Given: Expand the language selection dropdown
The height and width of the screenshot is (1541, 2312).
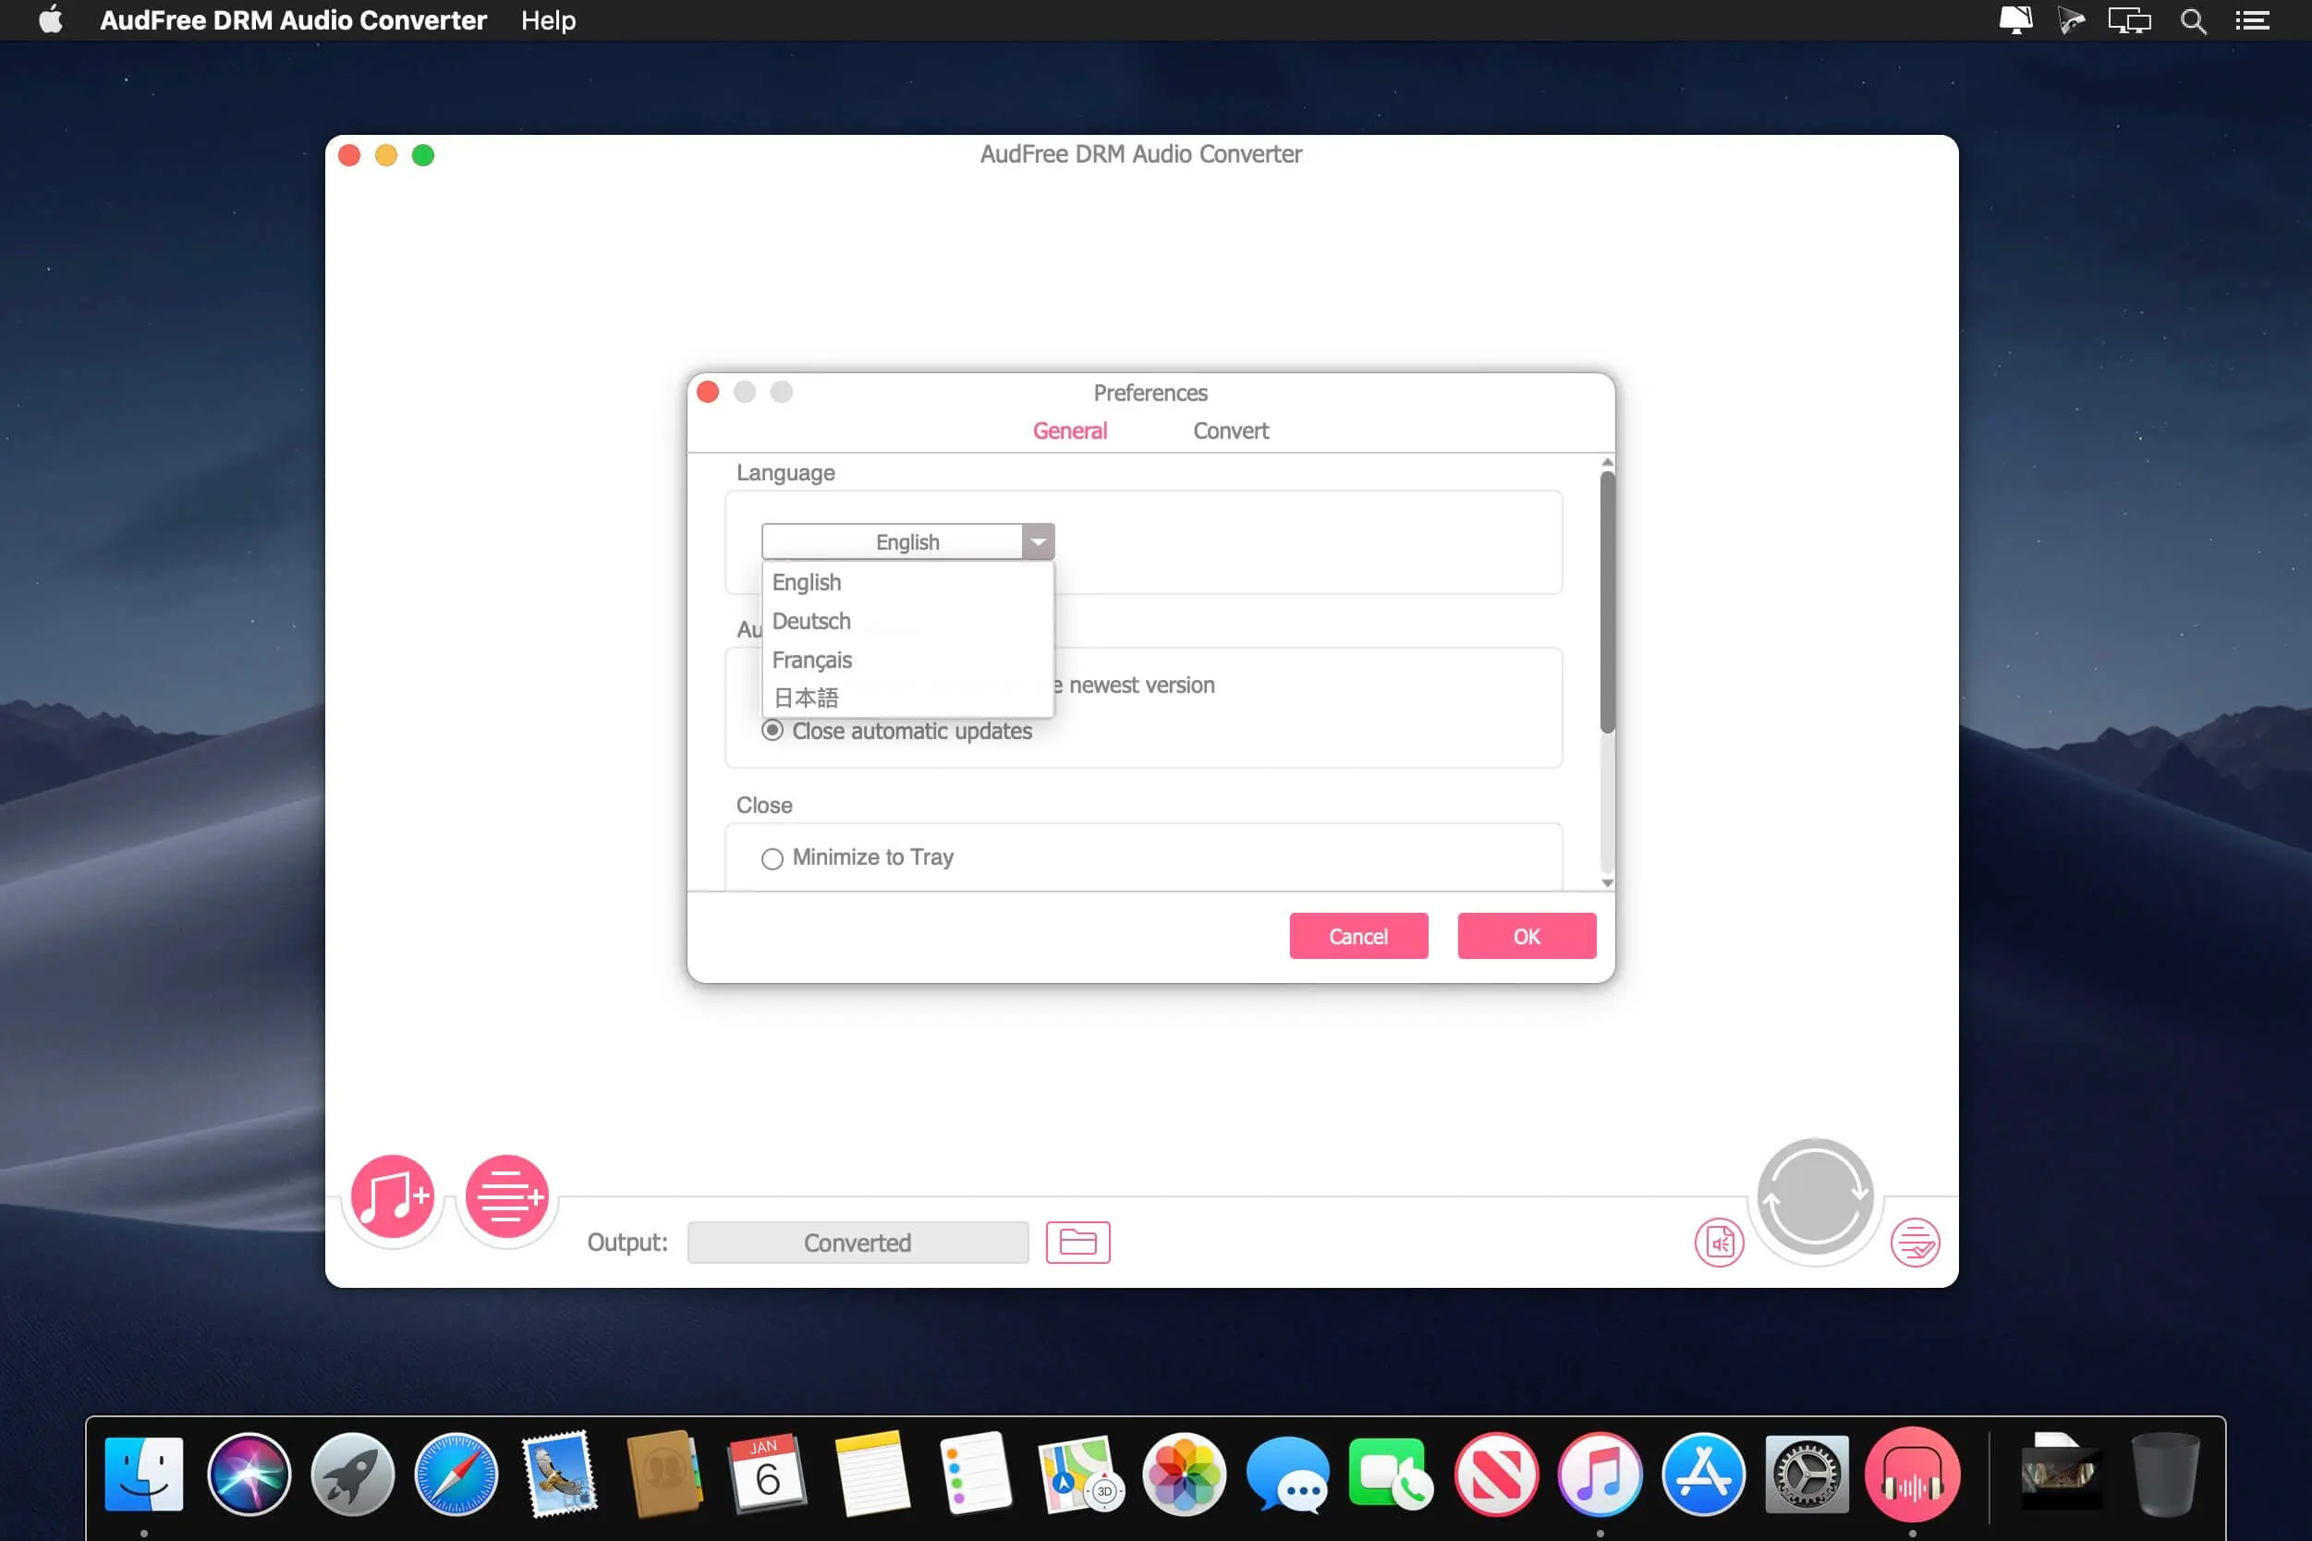Looking at the screenshot, I should [1038, 541].
